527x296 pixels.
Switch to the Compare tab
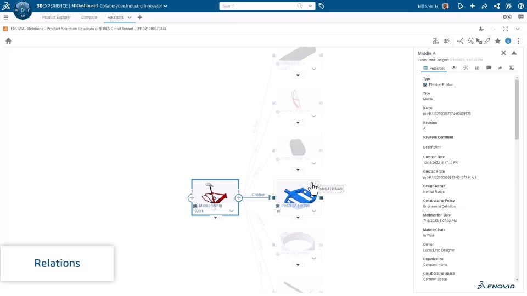(x=89, y=17)
